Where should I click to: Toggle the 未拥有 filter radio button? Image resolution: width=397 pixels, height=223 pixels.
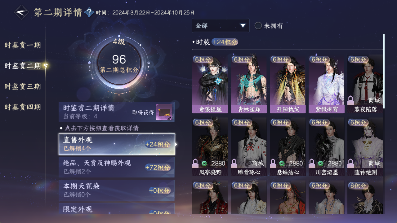(258, 26)
